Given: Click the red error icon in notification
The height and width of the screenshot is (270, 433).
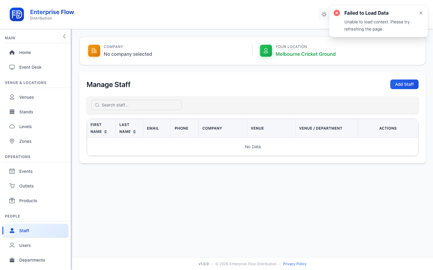Looking at the screenshot, I should (337, 13).
